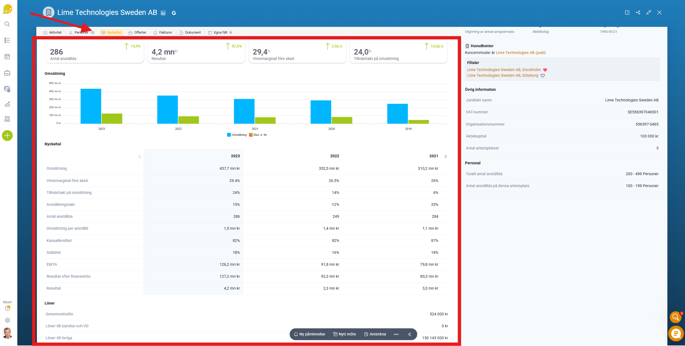Click the EBITA row label

click(x=52, y=264)
